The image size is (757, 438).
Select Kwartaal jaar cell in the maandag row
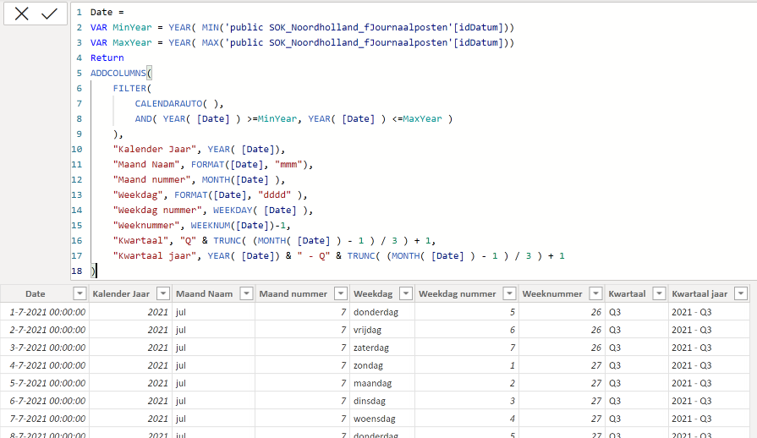(x=709, y=383)
